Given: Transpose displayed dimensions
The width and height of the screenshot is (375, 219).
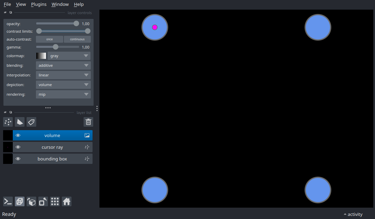Looking at the screenshot, I should 43,201.
